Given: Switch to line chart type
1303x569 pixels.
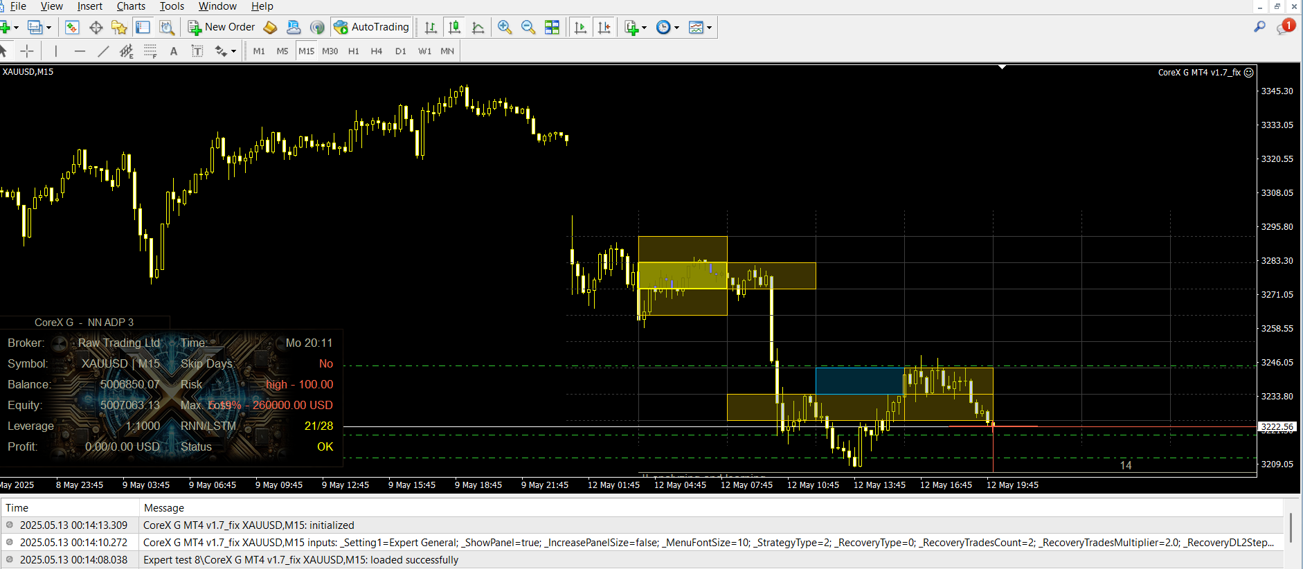Looking at the screenshot, I should [x=478, y=27].
